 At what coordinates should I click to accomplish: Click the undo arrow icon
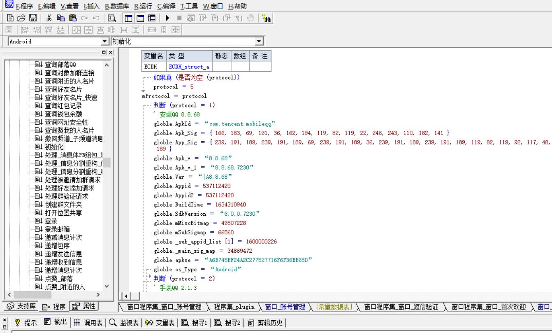click(97, 18)
